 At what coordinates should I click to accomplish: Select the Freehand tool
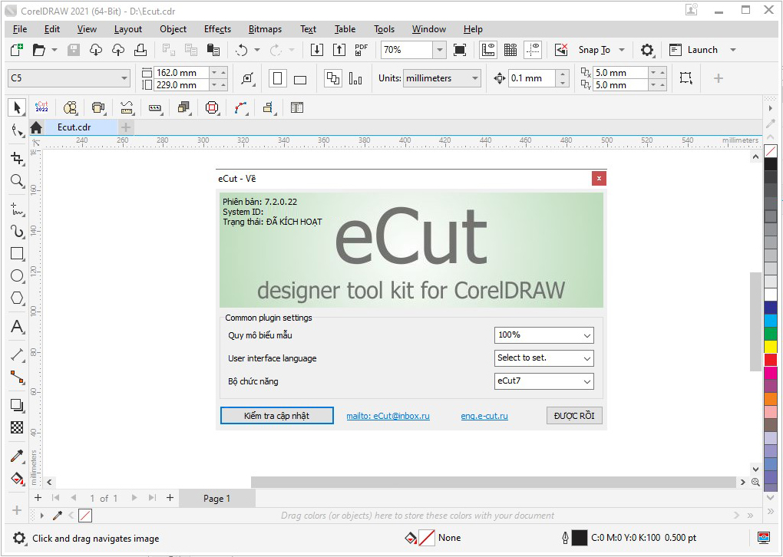[x=17, y=209]
